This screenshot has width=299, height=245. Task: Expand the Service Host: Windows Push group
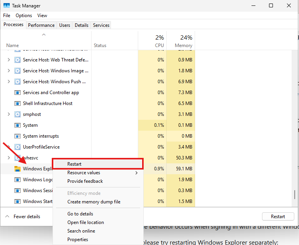pyautogui.click(x=9, y=82)
